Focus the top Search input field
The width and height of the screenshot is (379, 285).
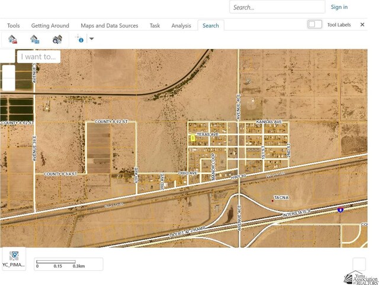[277, 7]
